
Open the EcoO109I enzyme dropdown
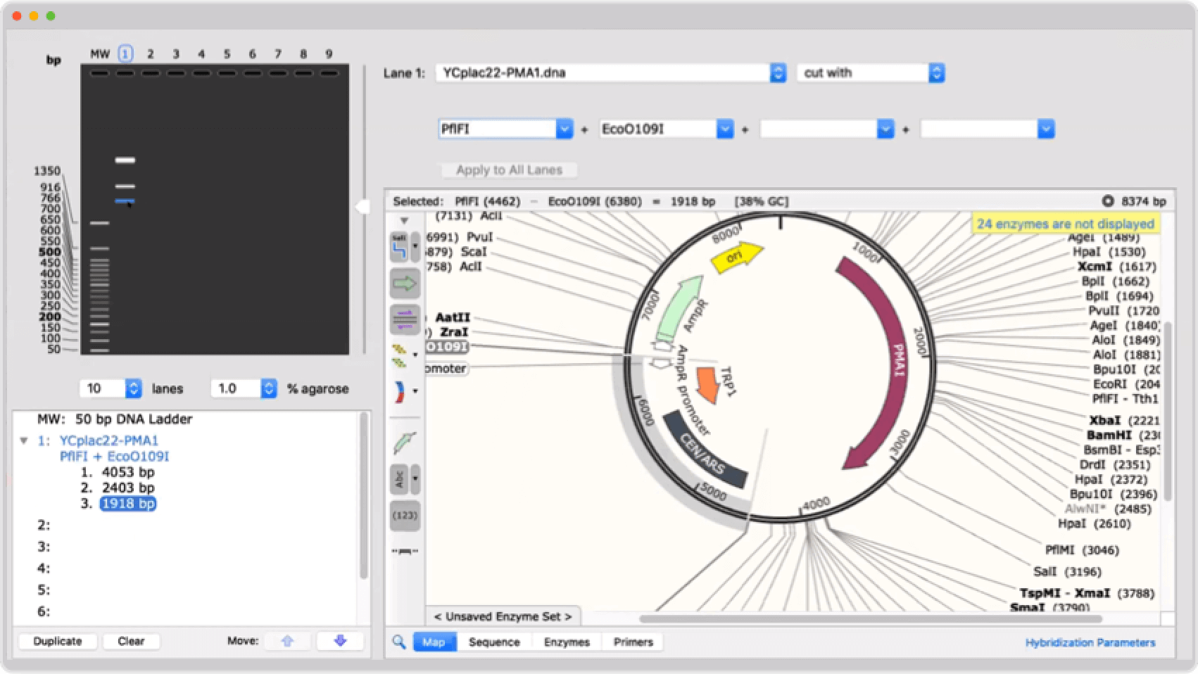coord(724,129)
